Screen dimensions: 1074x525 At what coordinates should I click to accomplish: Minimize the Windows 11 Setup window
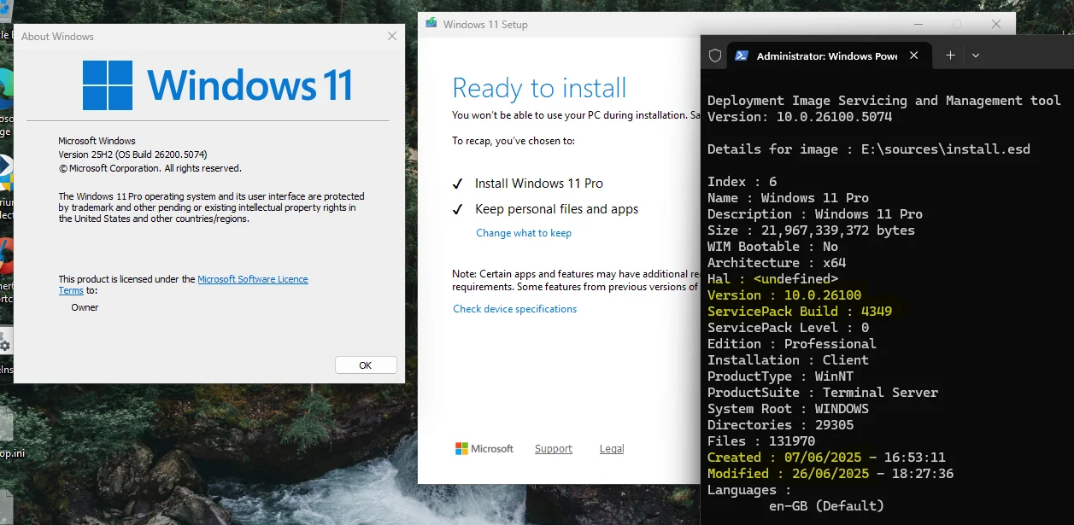(x=918, y=24)
